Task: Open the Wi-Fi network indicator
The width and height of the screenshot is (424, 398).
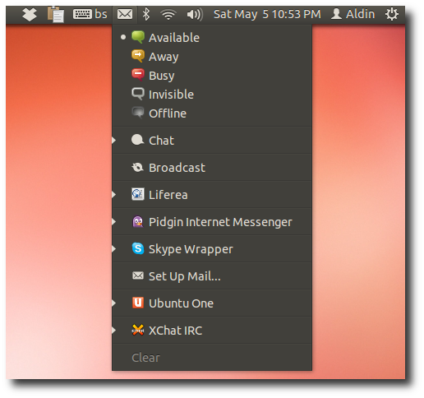Action: pyautogui.click(x=168, y=14)
